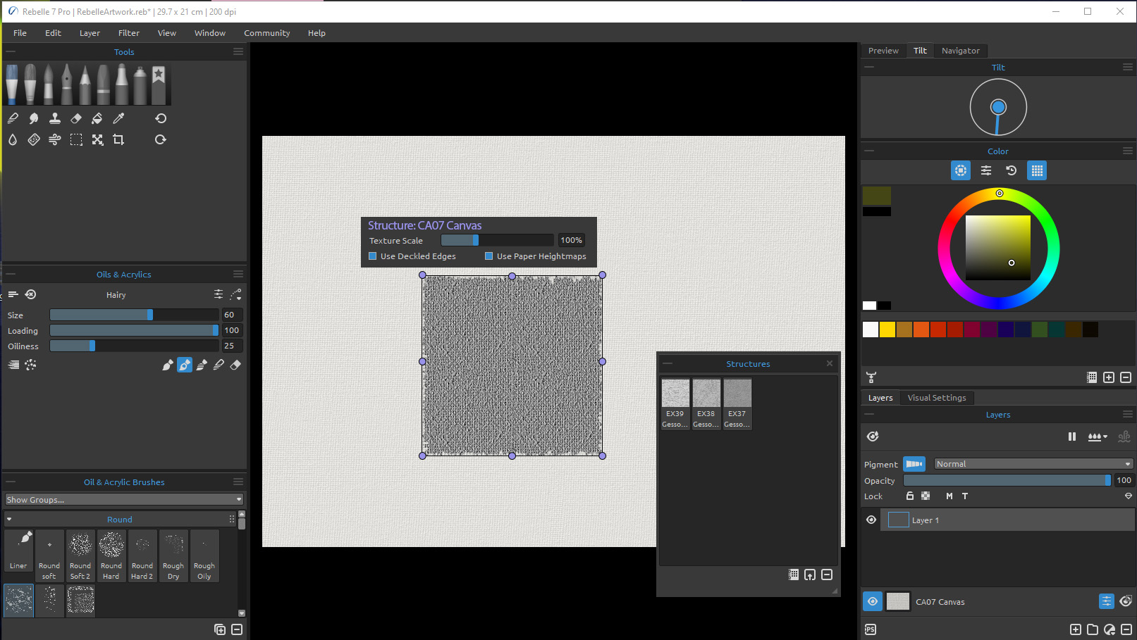Open the Filter menu
This screenshot has height=640, width=1137.
pyautogui.click(x=128, y=32)
